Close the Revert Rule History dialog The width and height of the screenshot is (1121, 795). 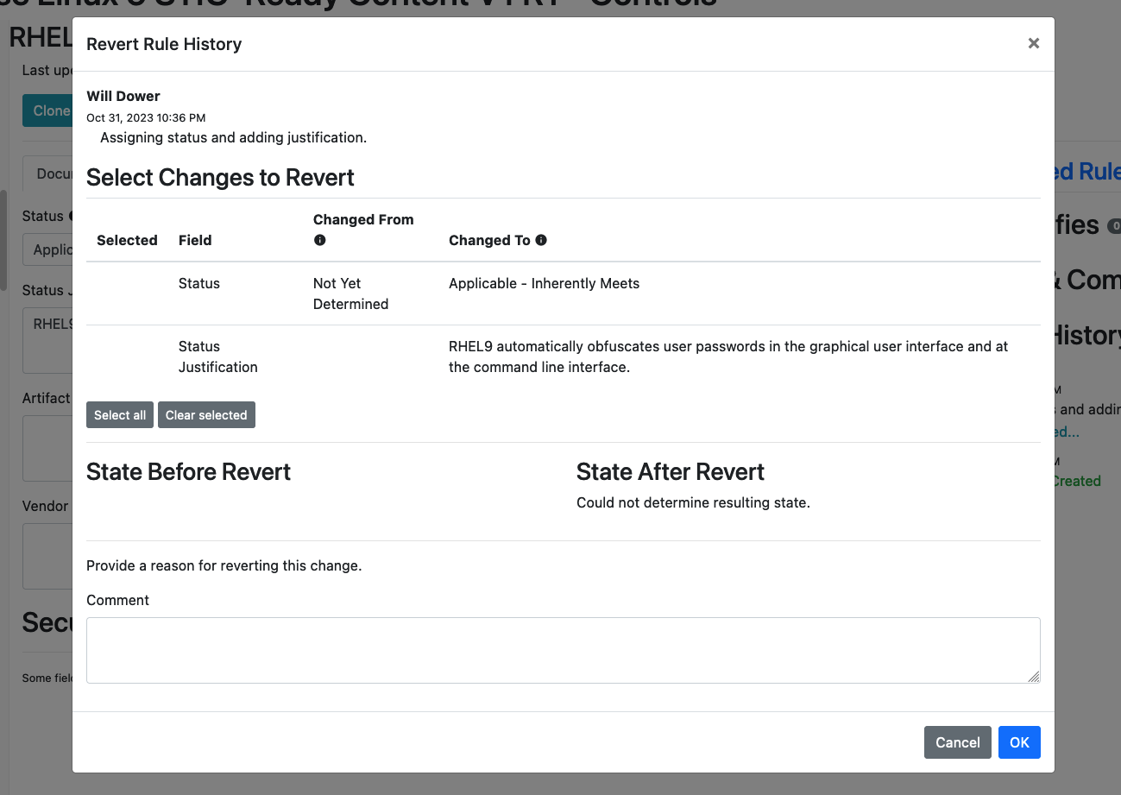[x=1033, y=43]
